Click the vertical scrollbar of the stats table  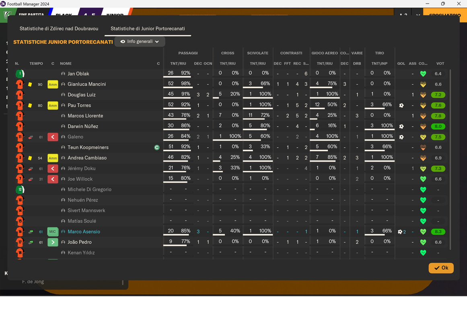[450, 159]
